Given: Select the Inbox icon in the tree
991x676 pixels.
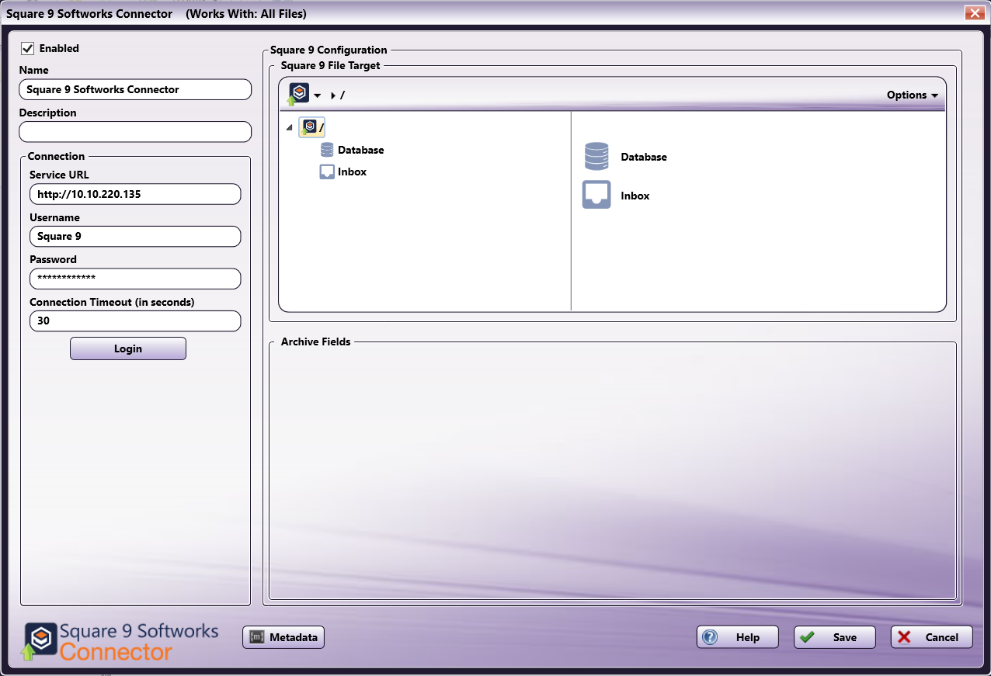Looking at the screenshot, I should tap(327, 172).
